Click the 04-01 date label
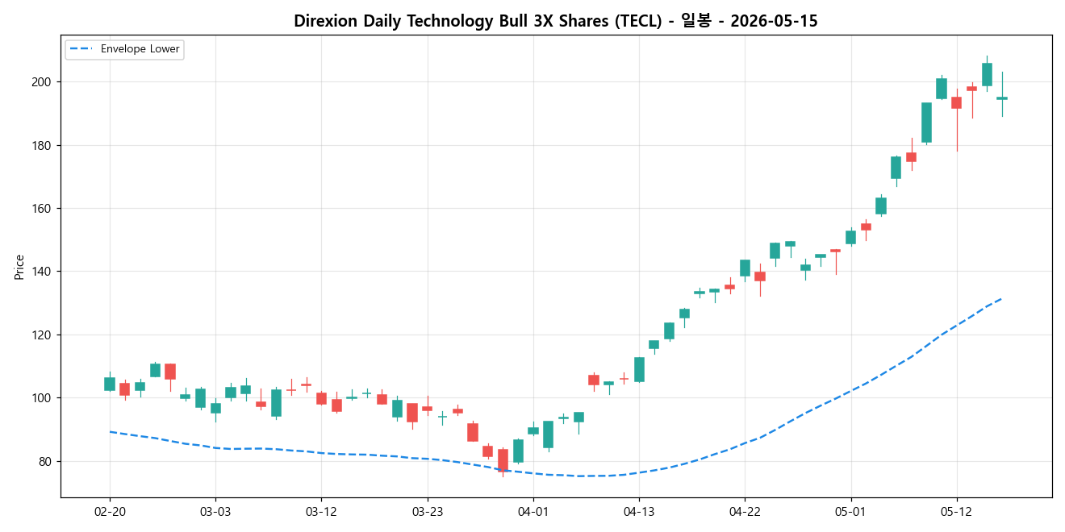This screenshot has width=1065, height=532. [x=533, y=512]
